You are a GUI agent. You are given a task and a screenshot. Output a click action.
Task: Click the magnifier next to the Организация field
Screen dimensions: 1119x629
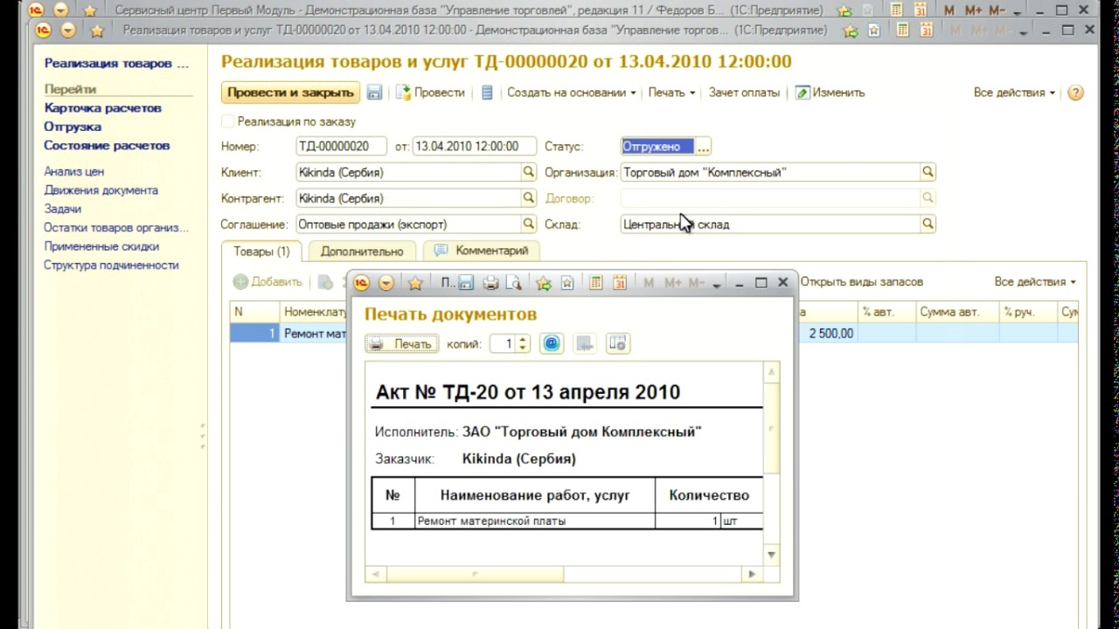(x=928, y=172)
